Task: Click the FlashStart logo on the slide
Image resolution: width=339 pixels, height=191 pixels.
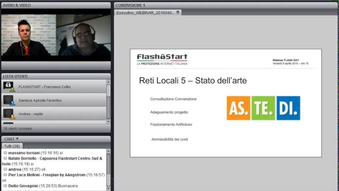Action: (x=162, y=60)
